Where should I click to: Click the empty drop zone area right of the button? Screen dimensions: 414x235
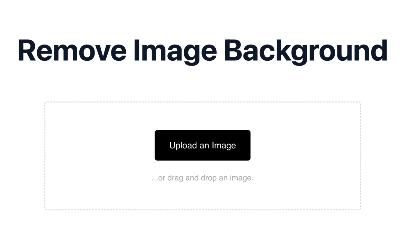click(x=305, y=145)
